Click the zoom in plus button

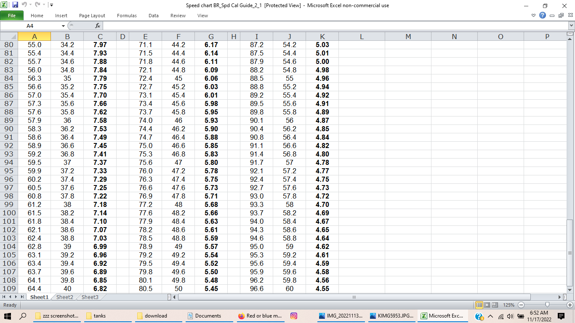(570, 305)
